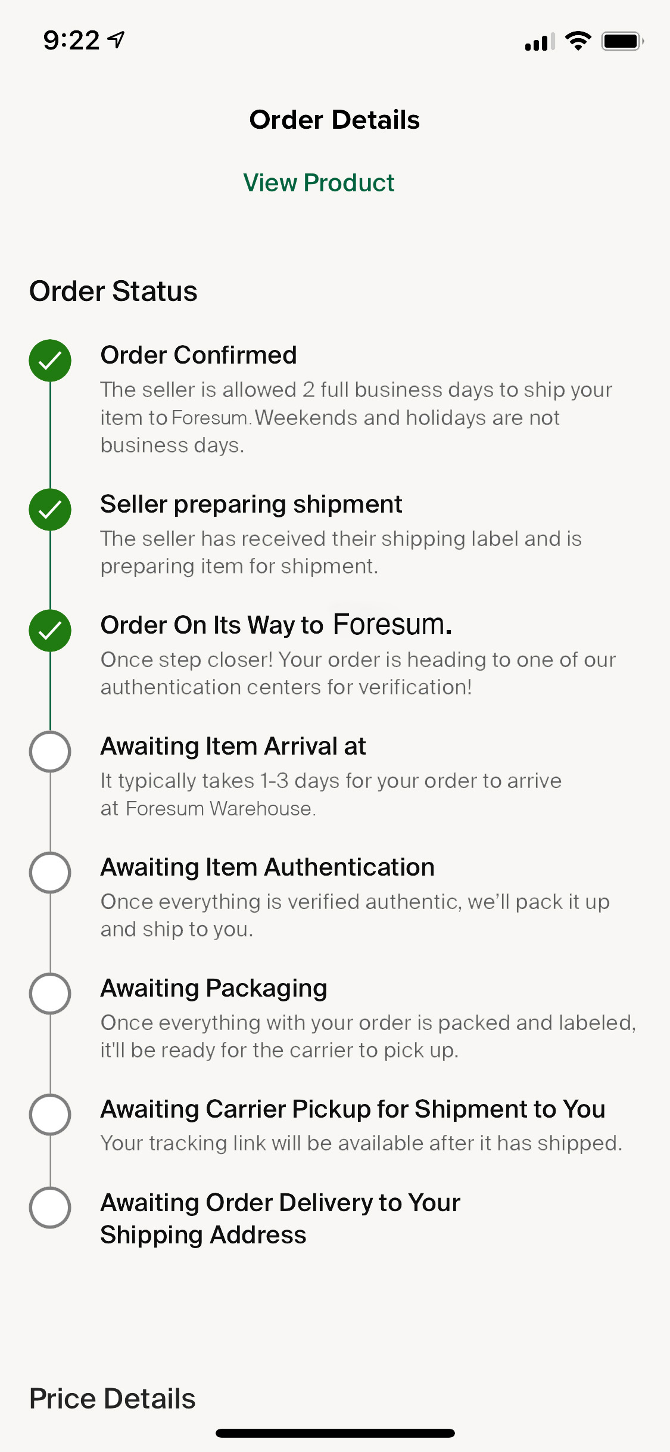The width and height of the screenshot is (670, 1452).
Task: Tap the Awaiting Packaging step title
Action: coord(214,988)
